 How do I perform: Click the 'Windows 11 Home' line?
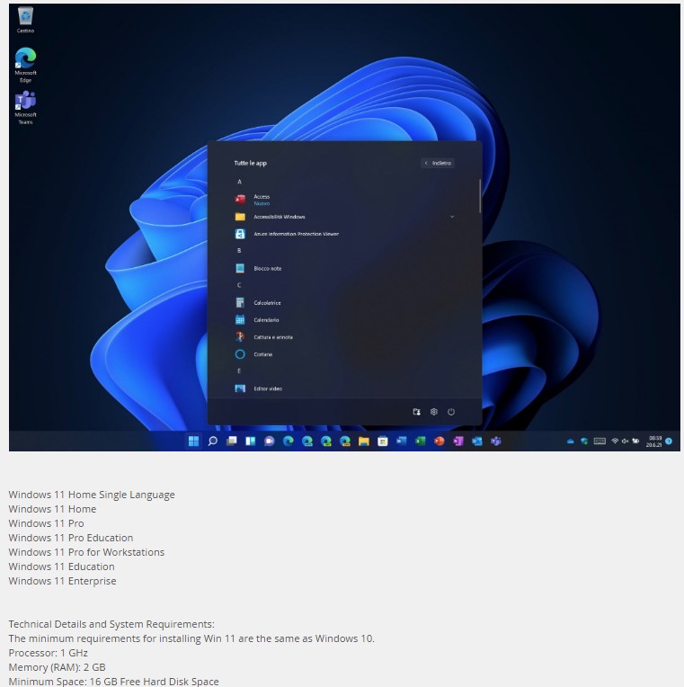(52, 509)
